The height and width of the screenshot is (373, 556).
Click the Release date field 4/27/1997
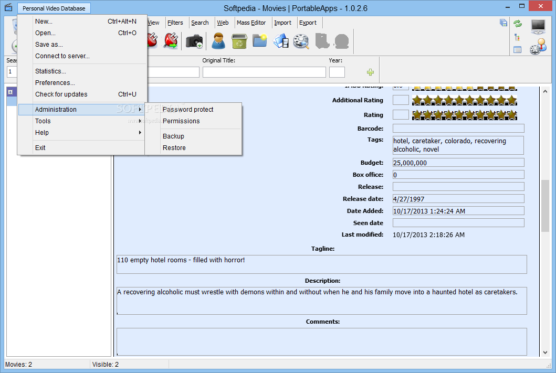pos(458,199)
